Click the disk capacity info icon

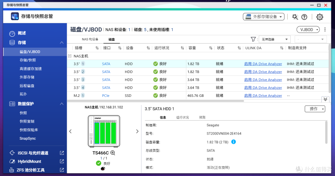click(x=234, y=142)
